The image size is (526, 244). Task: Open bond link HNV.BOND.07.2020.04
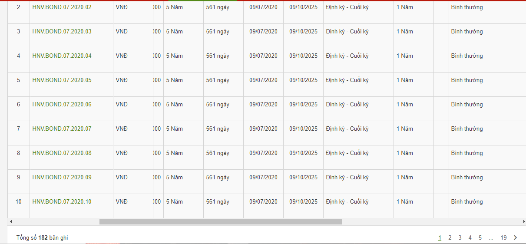click(x=62, y=56)
